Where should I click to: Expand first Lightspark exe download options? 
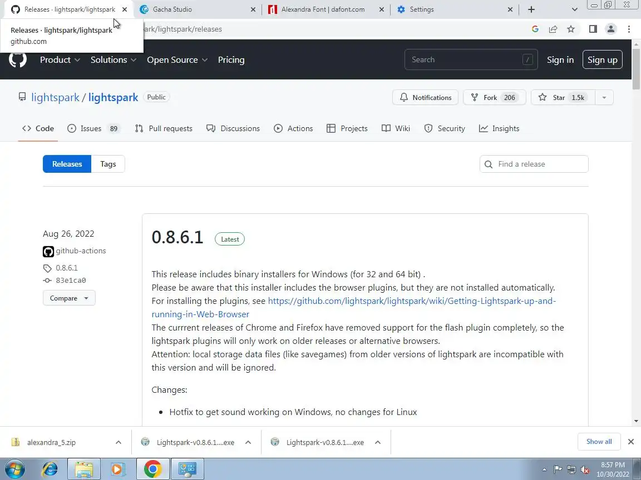tap(248, 442)
